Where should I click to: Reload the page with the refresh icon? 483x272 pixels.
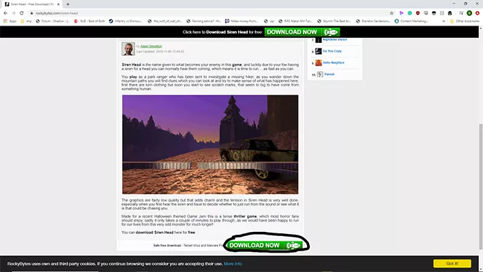pos(21,13)
